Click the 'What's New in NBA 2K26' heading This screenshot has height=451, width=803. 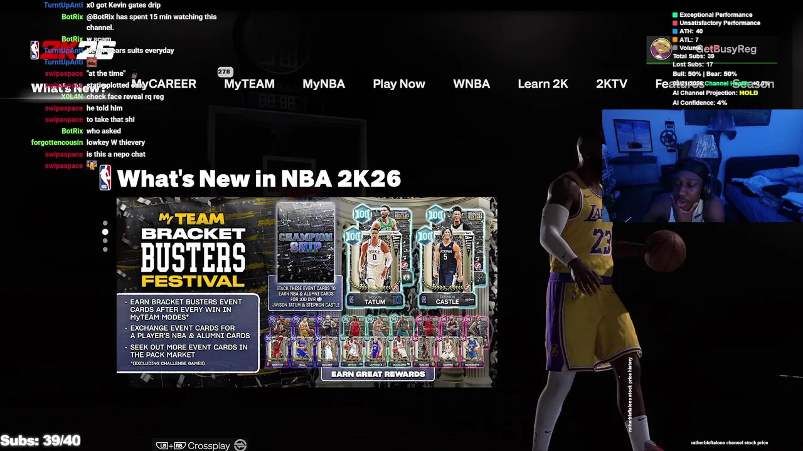click(258, 179)
